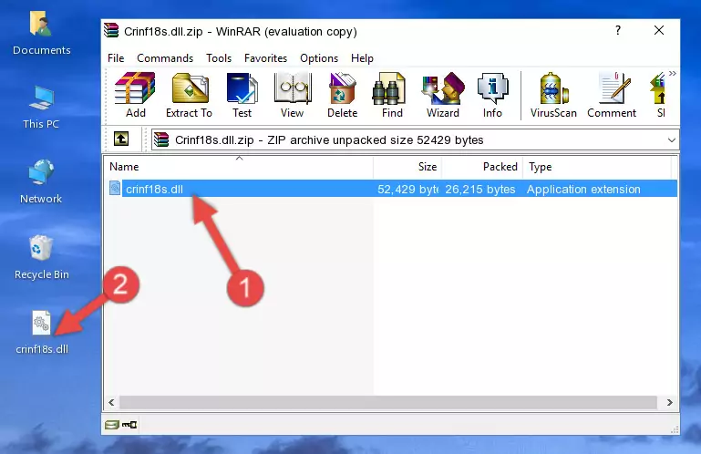Click the WinRAR title bar help button
Viewport: 701px width, 454px height.
click(x=618, y=30)
